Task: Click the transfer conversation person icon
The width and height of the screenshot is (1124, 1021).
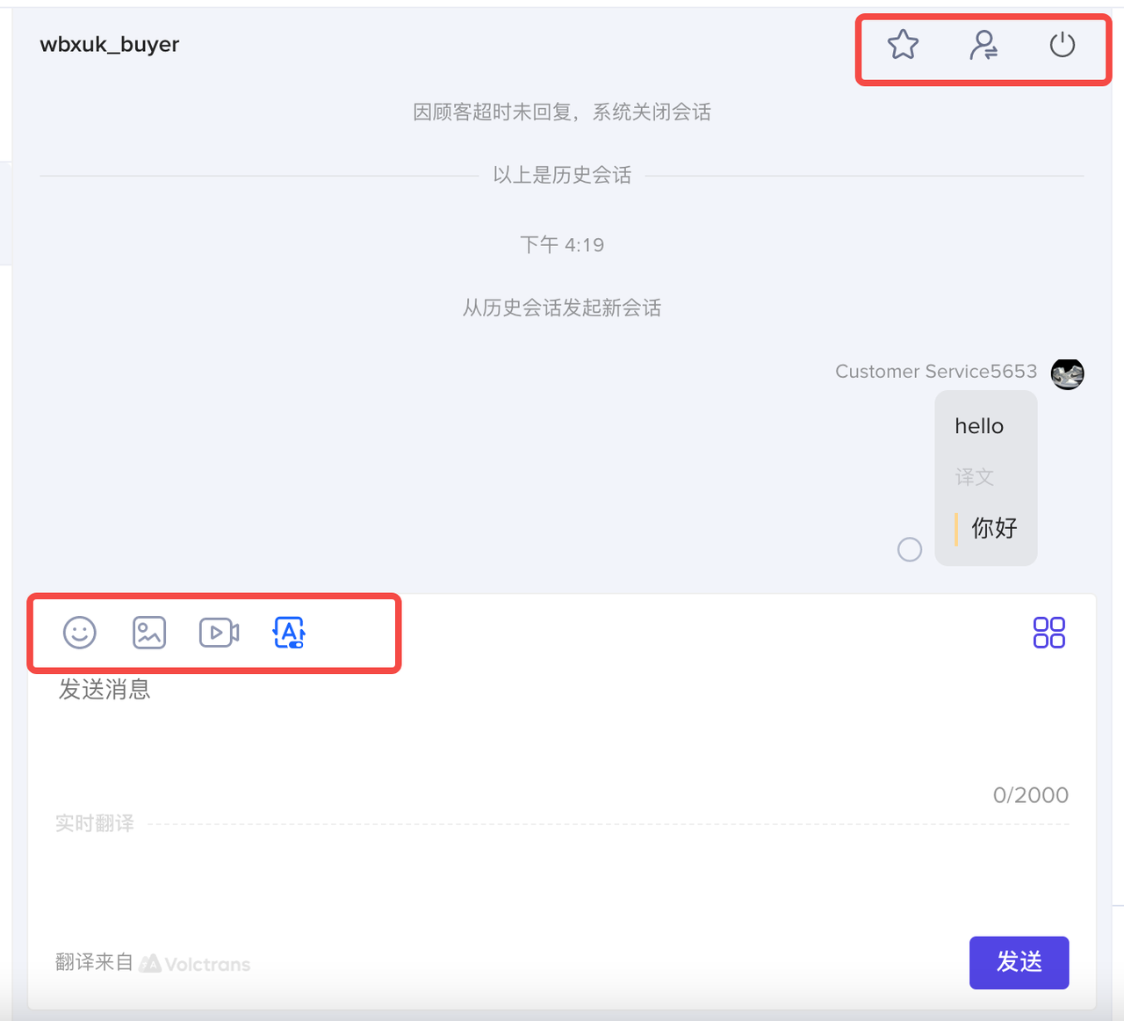Action: [983, 45]
